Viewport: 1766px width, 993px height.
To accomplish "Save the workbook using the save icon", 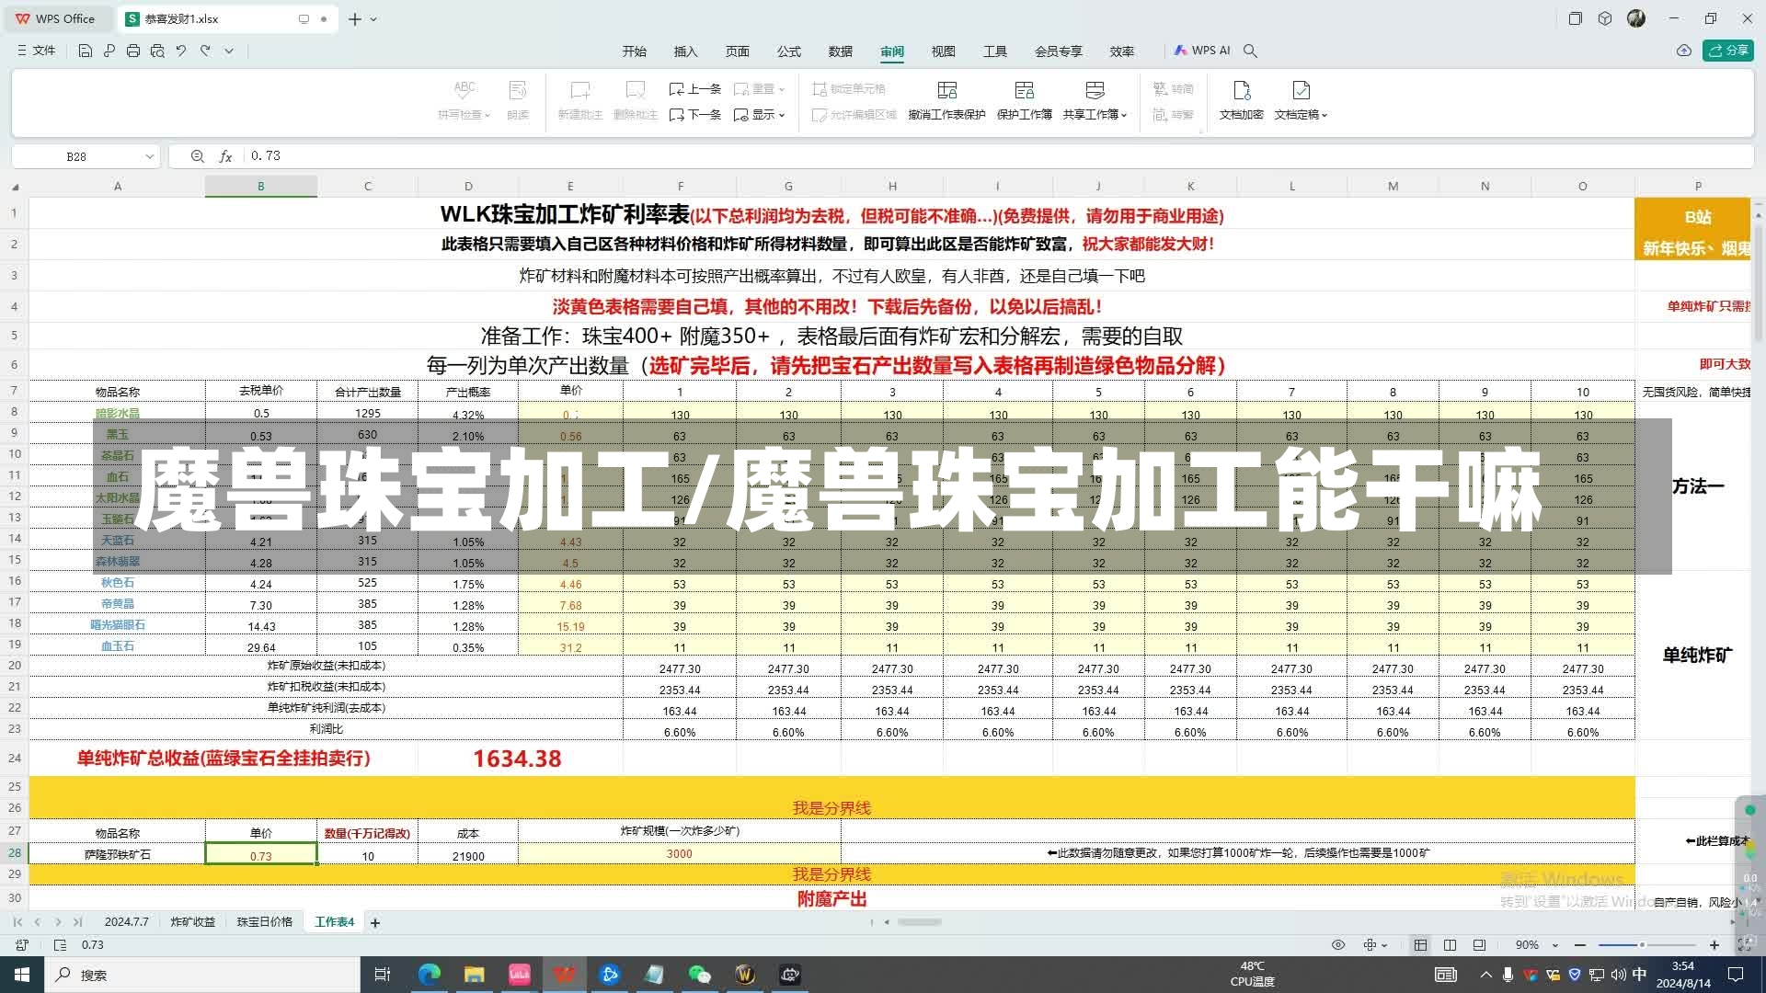I will coord(85,51).
